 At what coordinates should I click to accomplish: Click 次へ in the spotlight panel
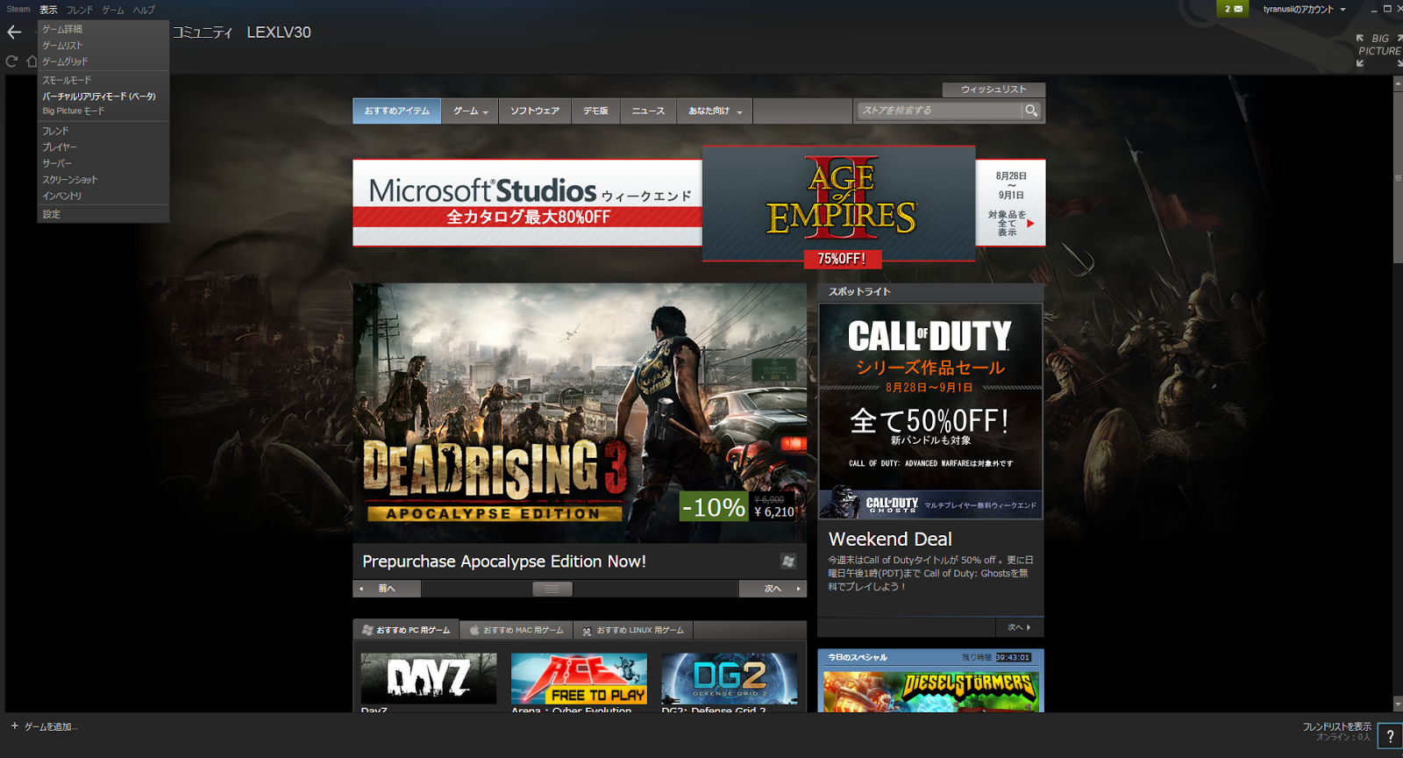[1019, 627]
